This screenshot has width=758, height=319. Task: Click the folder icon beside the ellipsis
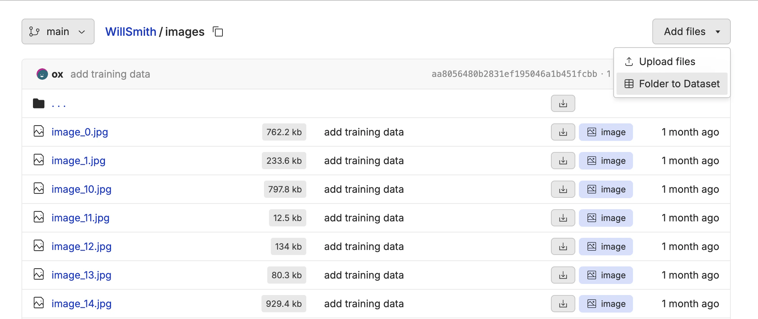coord(38,103)
